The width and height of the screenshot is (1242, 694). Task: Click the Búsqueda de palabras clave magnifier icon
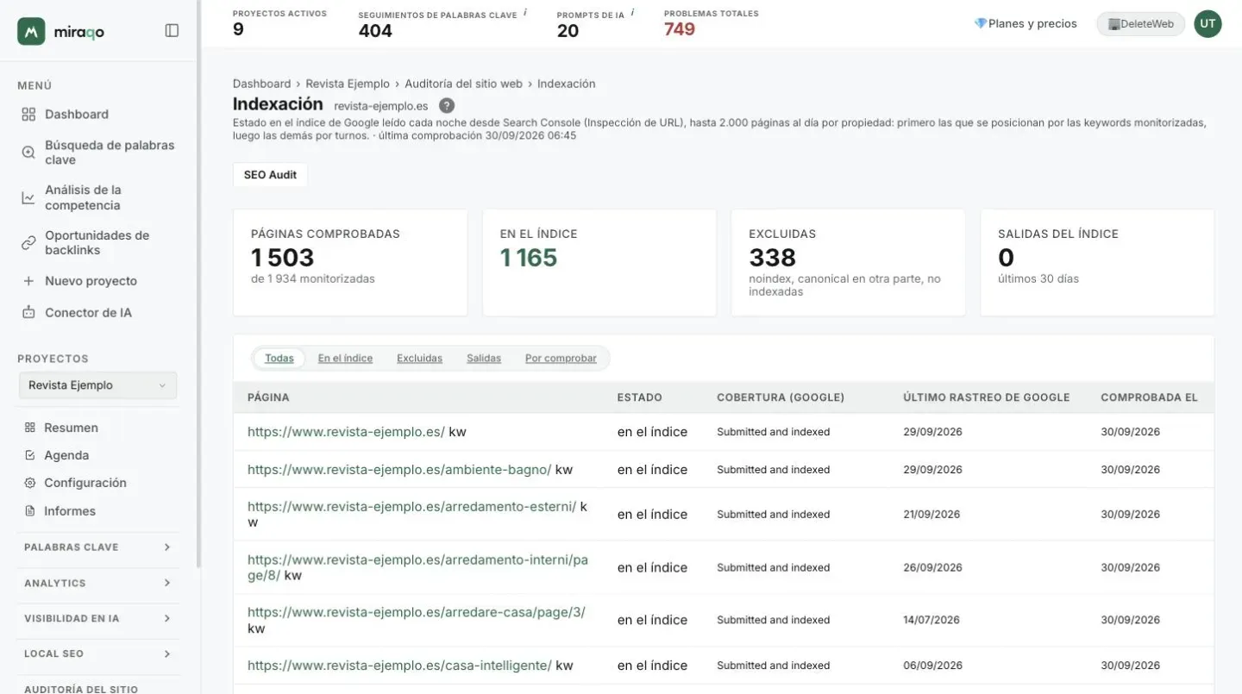click(28, 153)
